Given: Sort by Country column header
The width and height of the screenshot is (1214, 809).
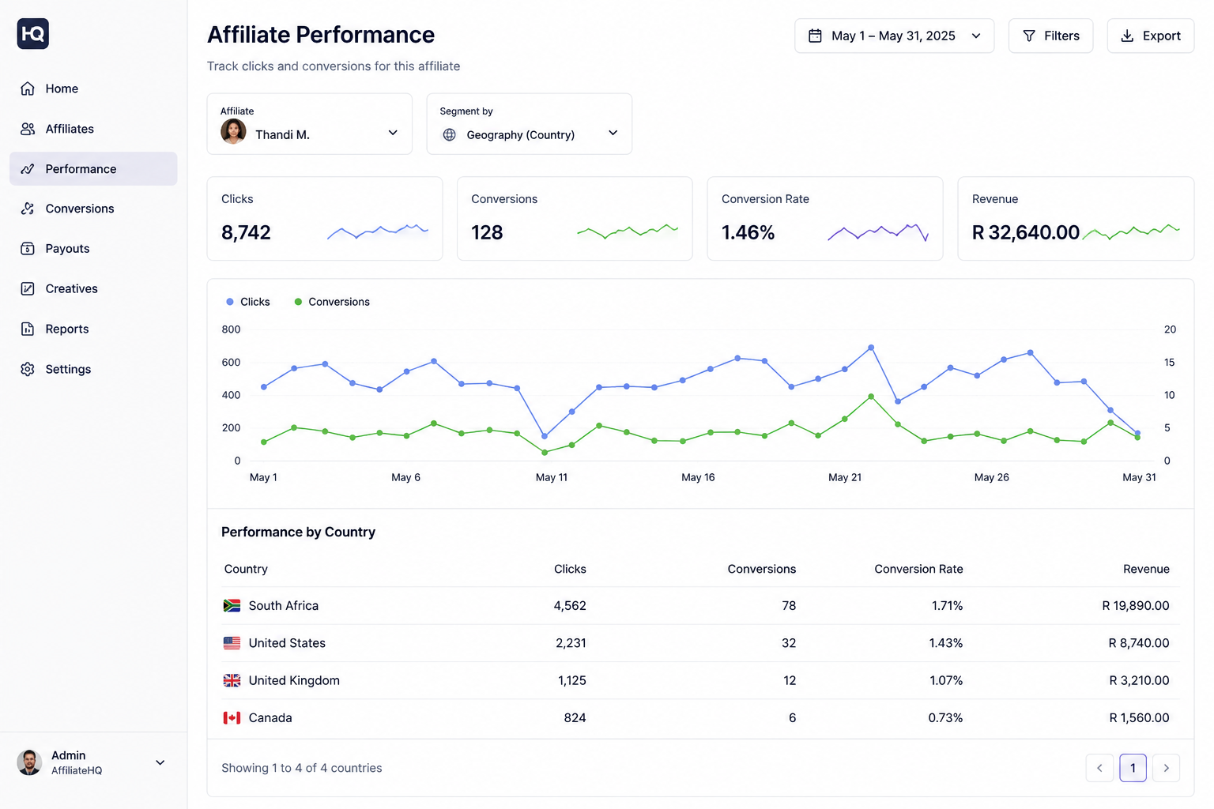Looking at the screenshot, I should tap(246, 569).
